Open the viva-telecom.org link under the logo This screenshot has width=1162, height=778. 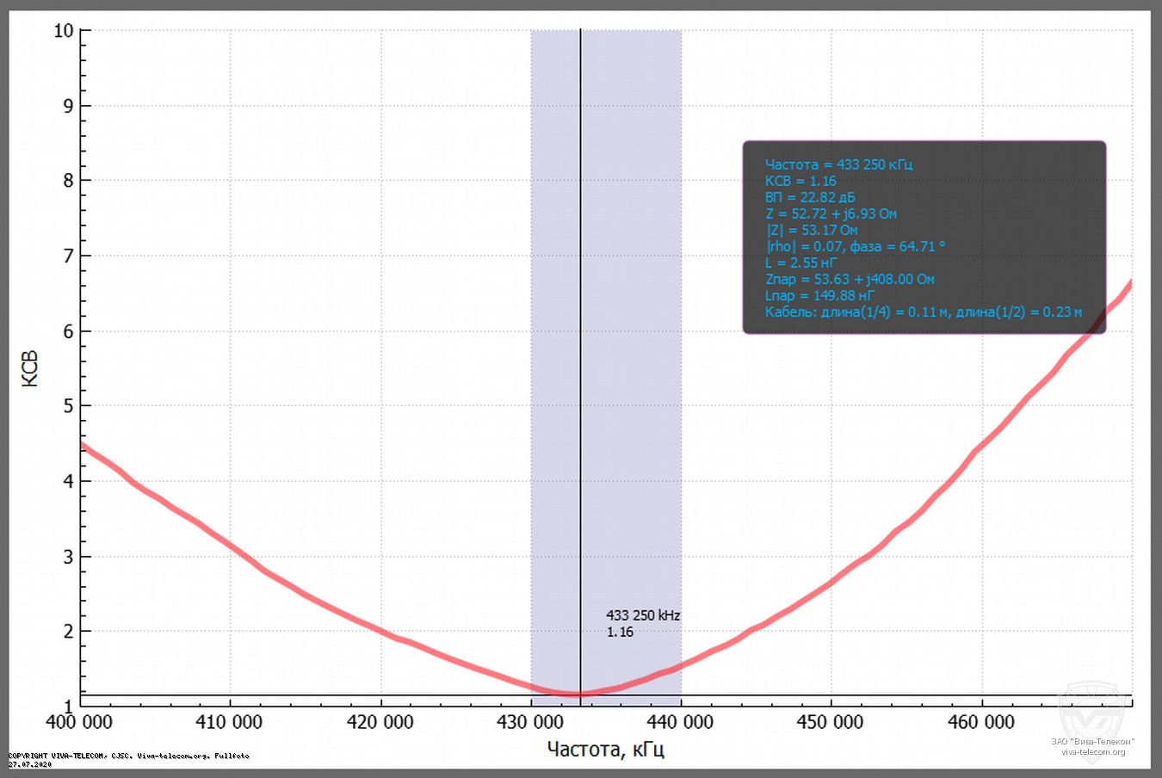coord(1092,752)
